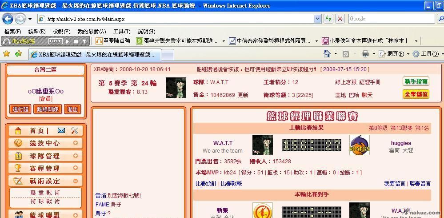This screenshot has height=218, width=444.
Task: Open the 經理手冊 link
Action: pos(370,82)
